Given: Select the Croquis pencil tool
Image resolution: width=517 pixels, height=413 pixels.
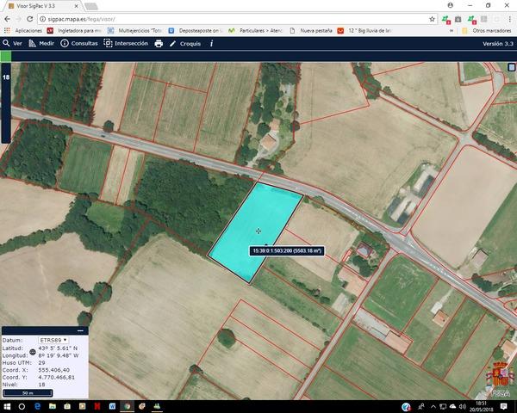Looking at the screenshot, I should click(185, 43).
